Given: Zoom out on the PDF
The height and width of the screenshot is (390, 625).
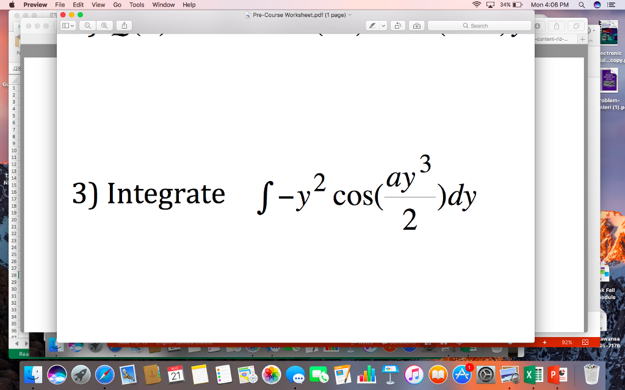Looking at the screenshot, I should pyautogui.click(x=87, y=26).
